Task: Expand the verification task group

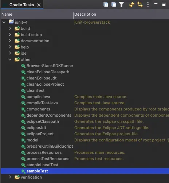Action: pyautogui.click(x=10, y=177)
